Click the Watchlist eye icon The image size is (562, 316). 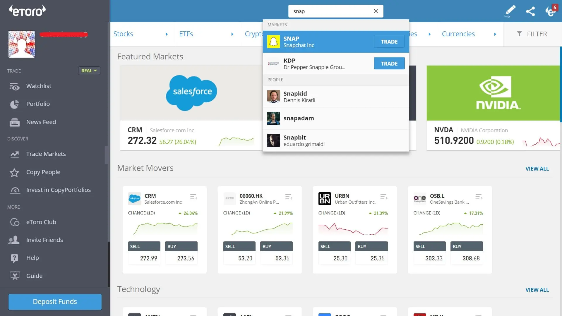pyautogui.click(x=14, y=87)
